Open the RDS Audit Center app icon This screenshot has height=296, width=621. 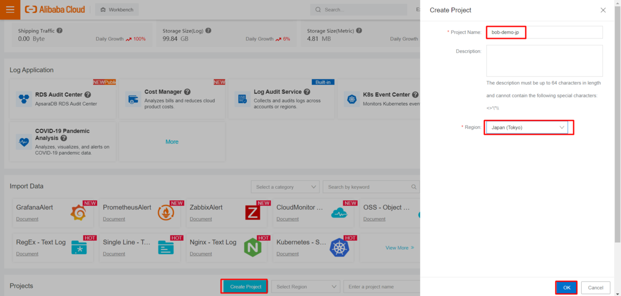23,98
